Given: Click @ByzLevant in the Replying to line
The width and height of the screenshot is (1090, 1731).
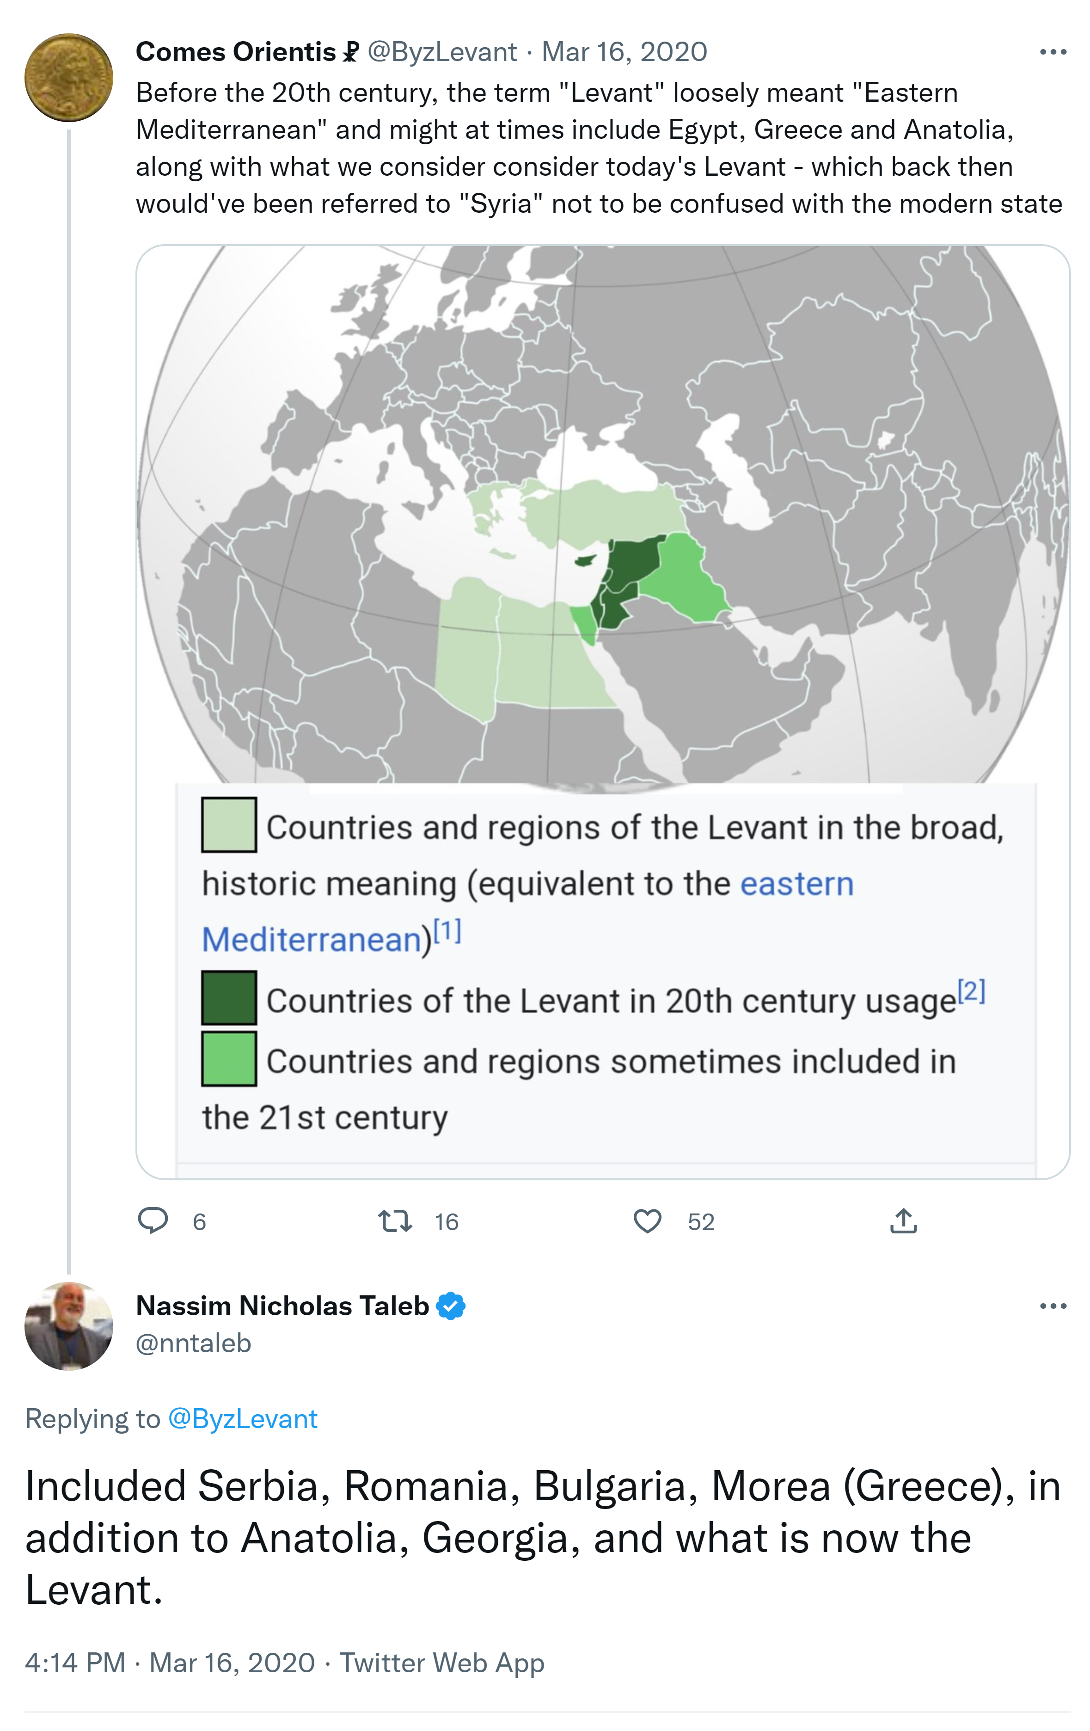Looking at the screenshot, I should [x=242, y=1418].
